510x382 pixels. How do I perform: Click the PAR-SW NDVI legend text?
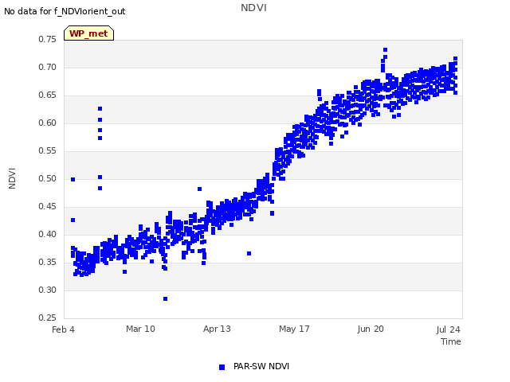(261, 366)
